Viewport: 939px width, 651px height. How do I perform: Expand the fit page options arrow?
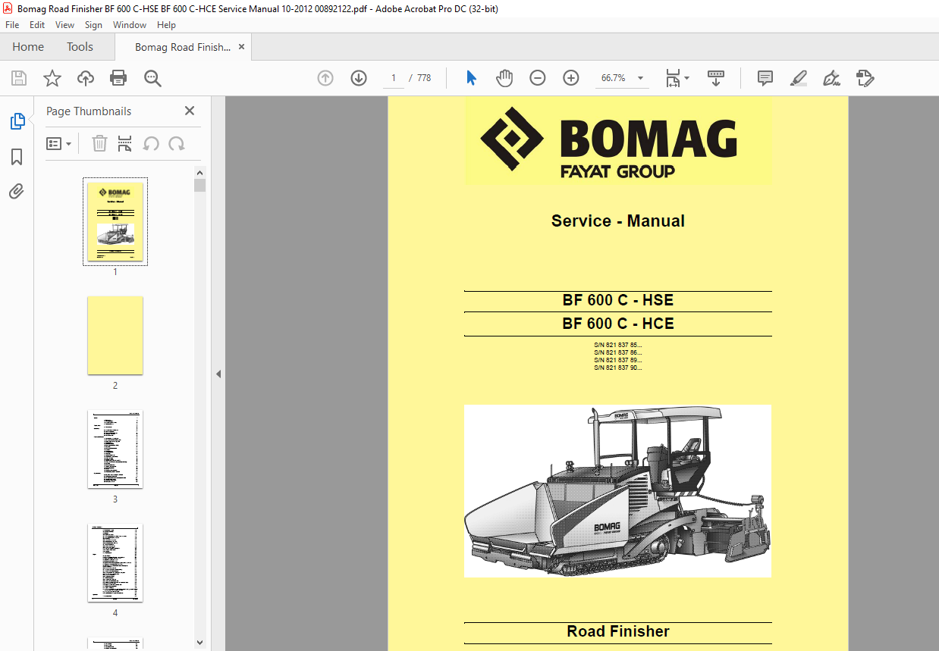[687, 78]
